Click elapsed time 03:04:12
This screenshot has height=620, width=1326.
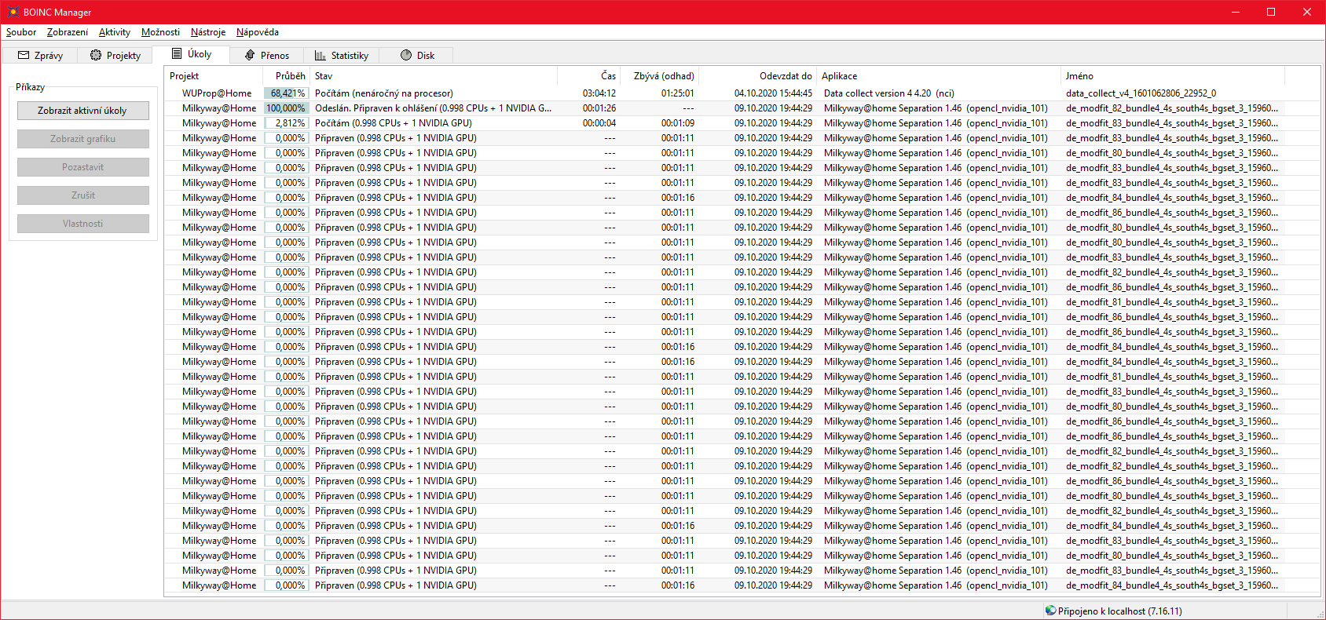tap(599, 93)
